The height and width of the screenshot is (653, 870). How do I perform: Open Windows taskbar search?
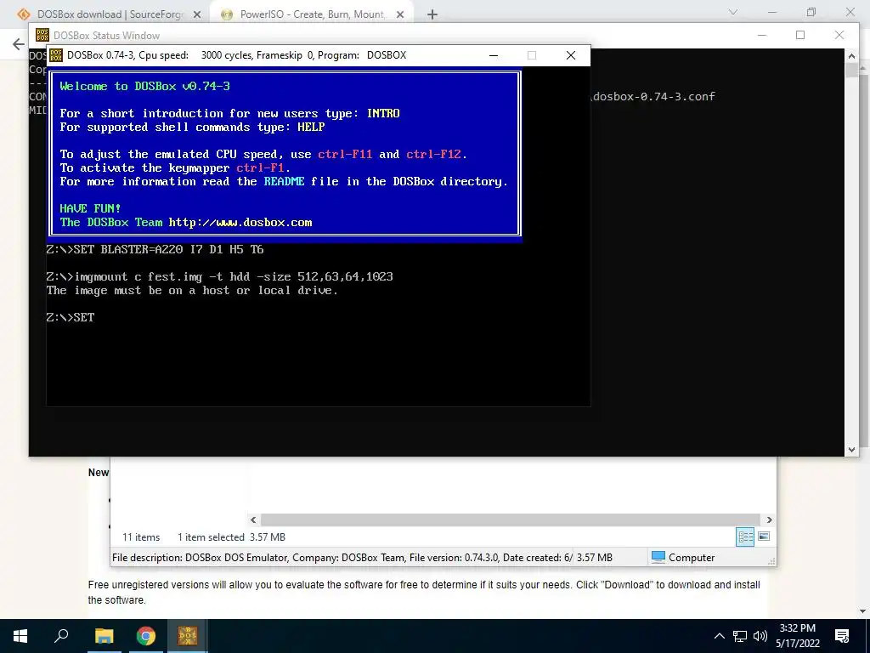coord(61,636)
